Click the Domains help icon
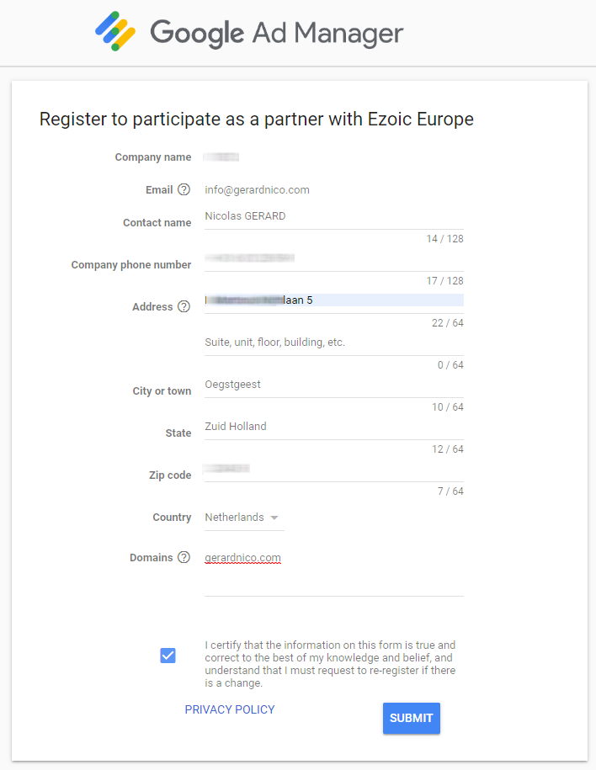 click(x=184, y=557)
